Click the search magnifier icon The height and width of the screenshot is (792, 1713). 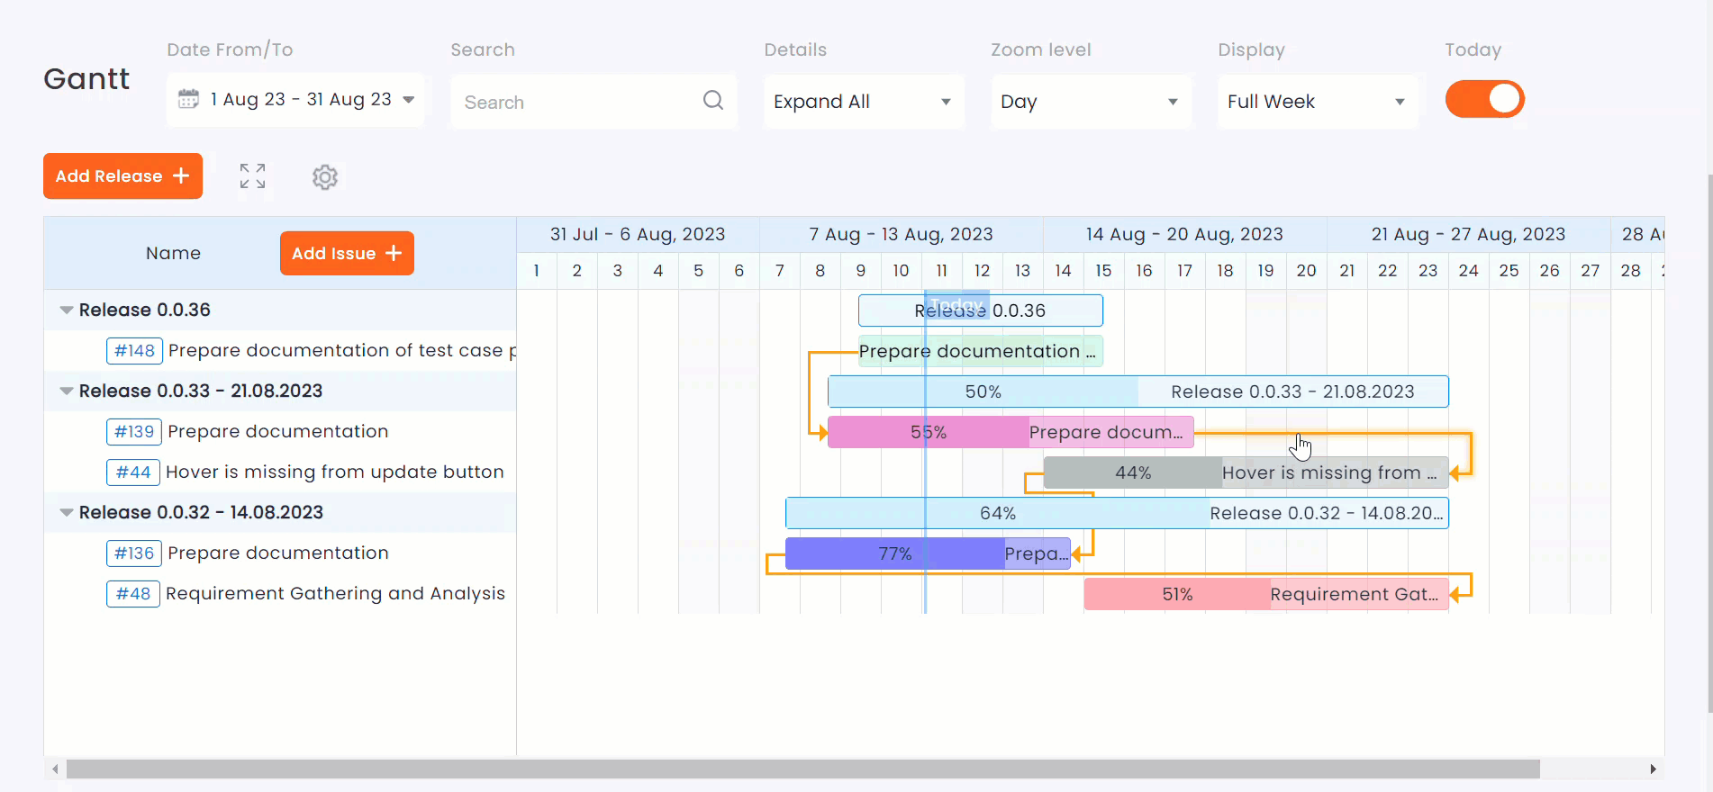tap(712, 101)
